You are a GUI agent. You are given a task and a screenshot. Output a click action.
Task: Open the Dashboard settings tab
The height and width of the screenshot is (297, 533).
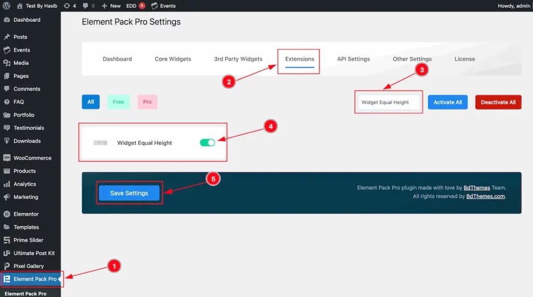(117, 59)
